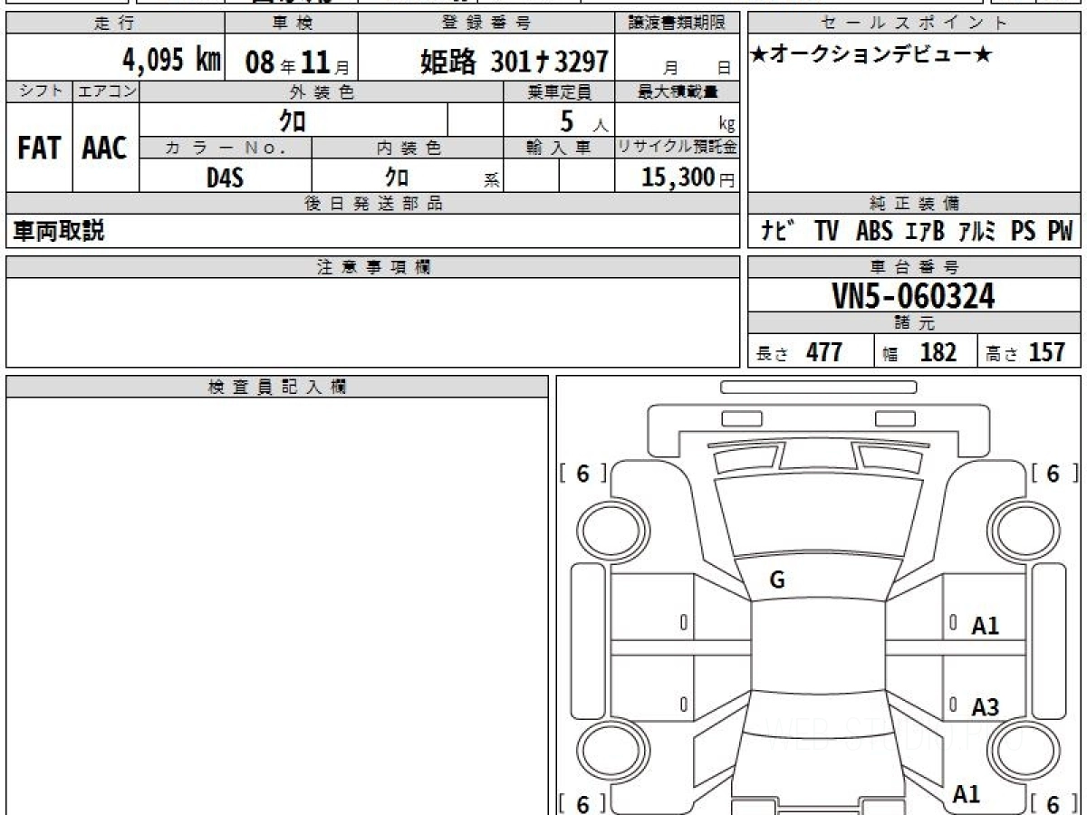Click the 車検 header cell
The image size is (1087, 815).
tap(291, 24)
